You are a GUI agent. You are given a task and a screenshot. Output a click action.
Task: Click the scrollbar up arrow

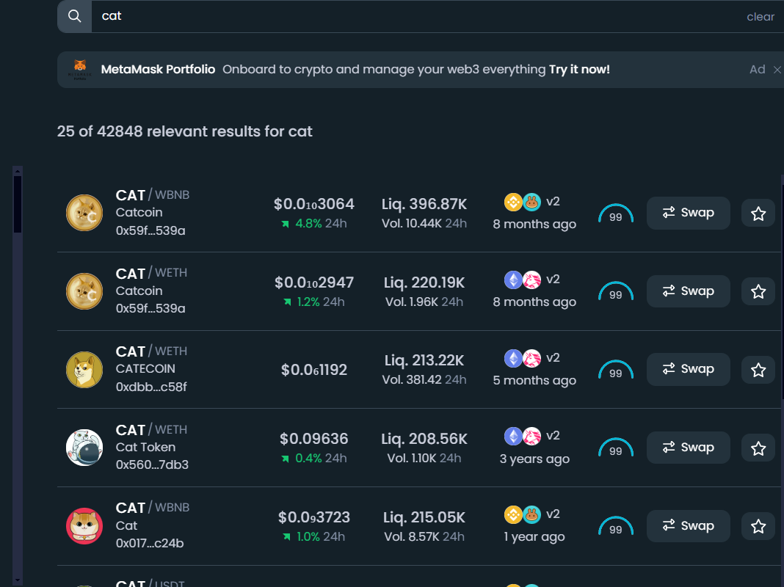(x=18, y=171)
